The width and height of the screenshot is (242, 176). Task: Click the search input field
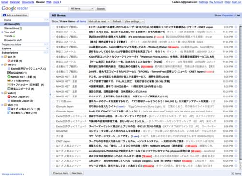coord(49,9)
